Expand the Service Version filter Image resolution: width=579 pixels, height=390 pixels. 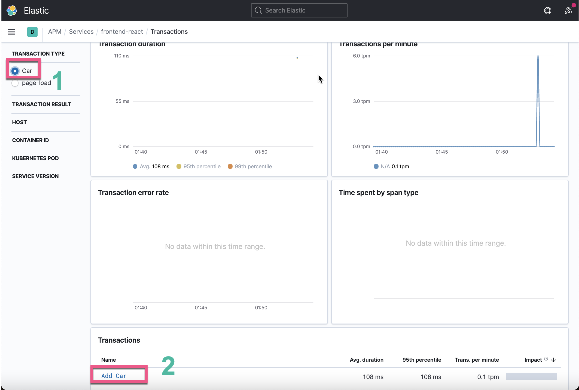tap(35, 176)
